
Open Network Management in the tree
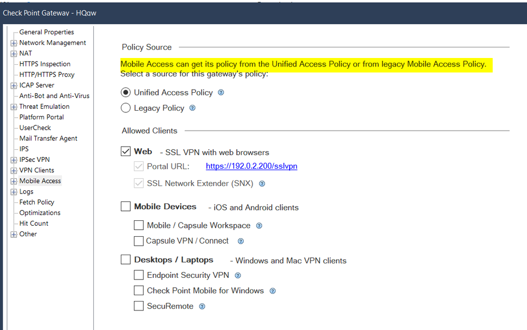(53, 43)
